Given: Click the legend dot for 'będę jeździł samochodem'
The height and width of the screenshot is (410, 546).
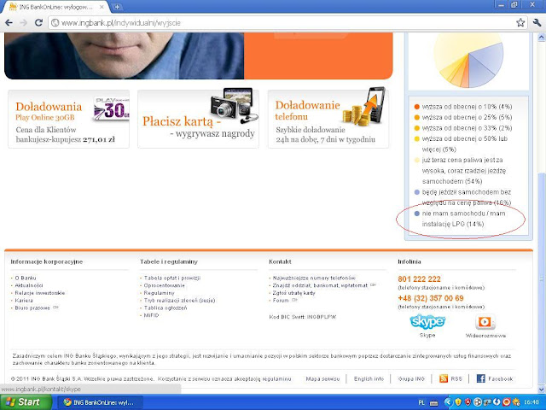Looking at the screenshot, I should click(417, 192).
